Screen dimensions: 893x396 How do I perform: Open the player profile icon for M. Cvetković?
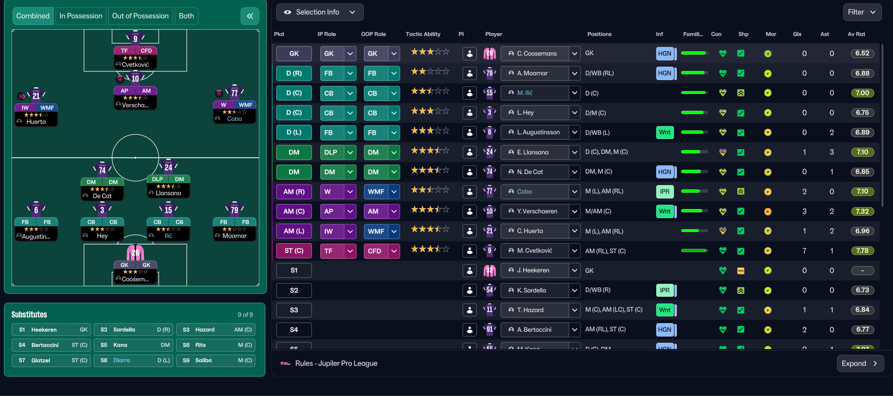pos(470,251)
